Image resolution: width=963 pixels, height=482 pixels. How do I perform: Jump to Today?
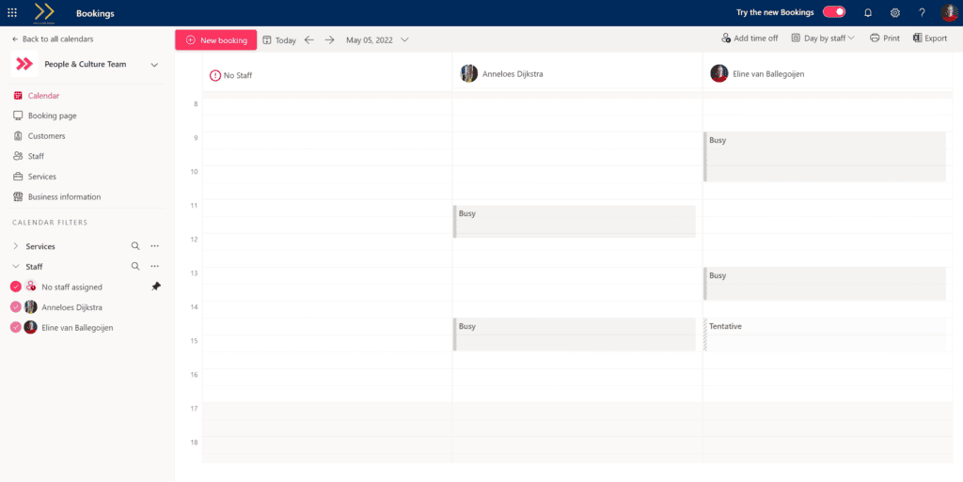(x=279, y=39)
